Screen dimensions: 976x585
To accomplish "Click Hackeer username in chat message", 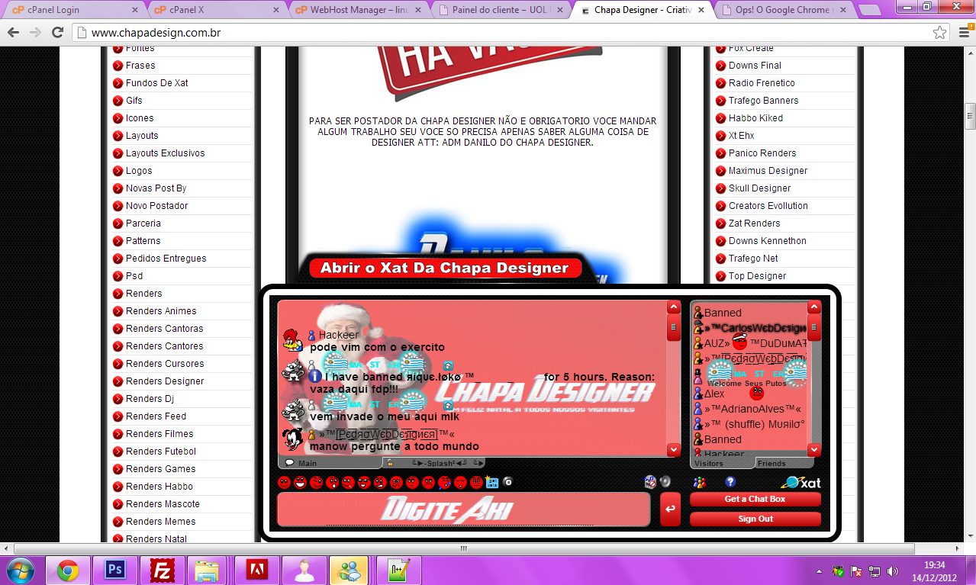I will 338,335.
